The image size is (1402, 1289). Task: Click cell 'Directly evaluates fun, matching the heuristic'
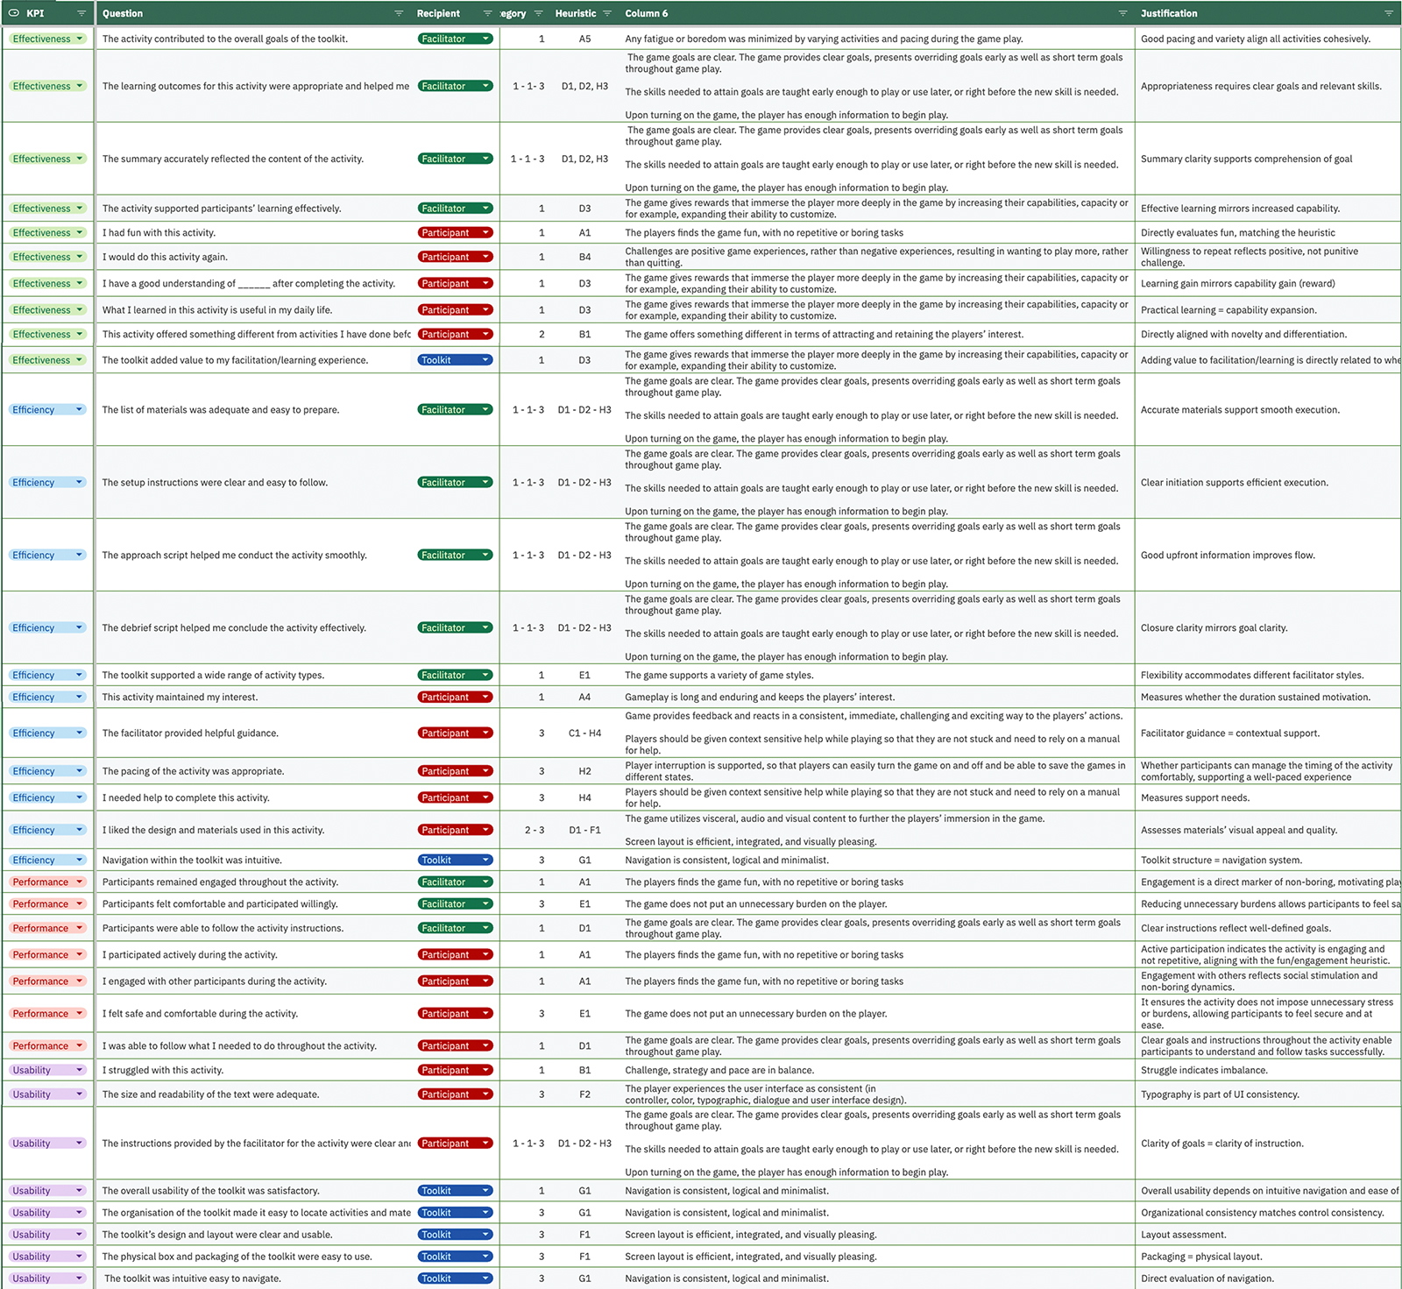(x=1238, y=233)
